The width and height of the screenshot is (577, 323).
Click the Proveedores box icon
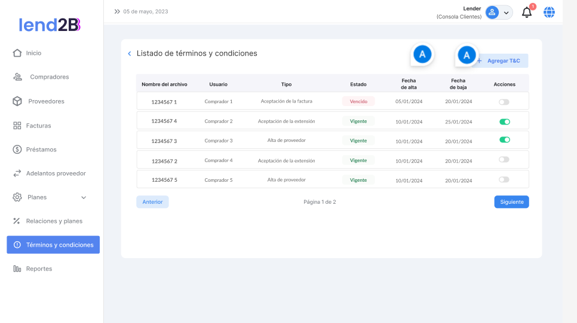tap(17, 101)
